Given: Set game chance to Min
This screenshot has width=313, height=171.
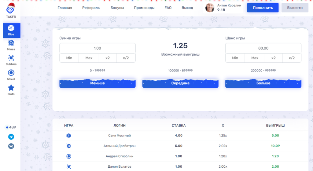Looking at the screenshot, I should [x=235, y=58].
